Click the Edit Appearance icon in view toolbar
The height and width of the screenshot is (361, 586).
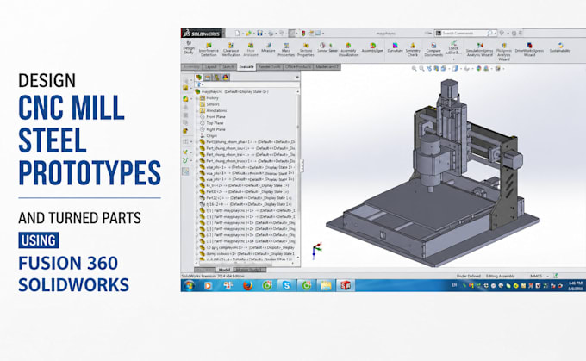tap(479, 68)
